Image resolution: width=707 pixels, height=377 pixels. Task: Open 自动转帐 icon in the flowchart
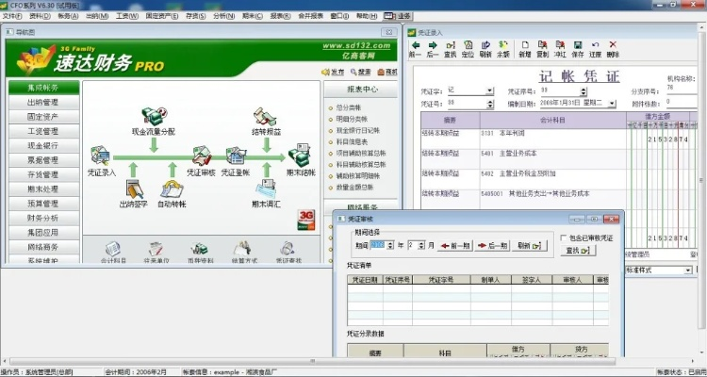tap(172, 188)
